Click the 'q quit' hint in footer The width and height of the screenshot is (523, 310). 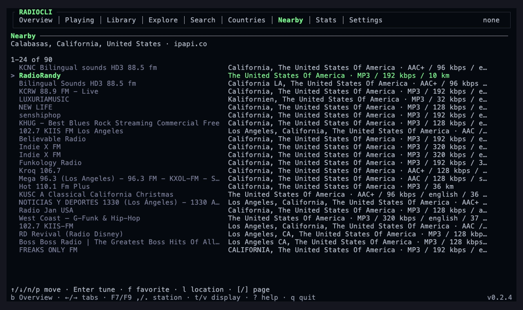[303, 297]
